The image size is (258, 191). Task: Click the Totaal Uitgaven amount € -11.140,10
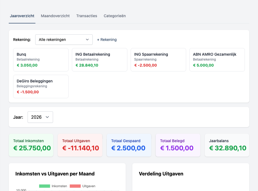point(81,148)
